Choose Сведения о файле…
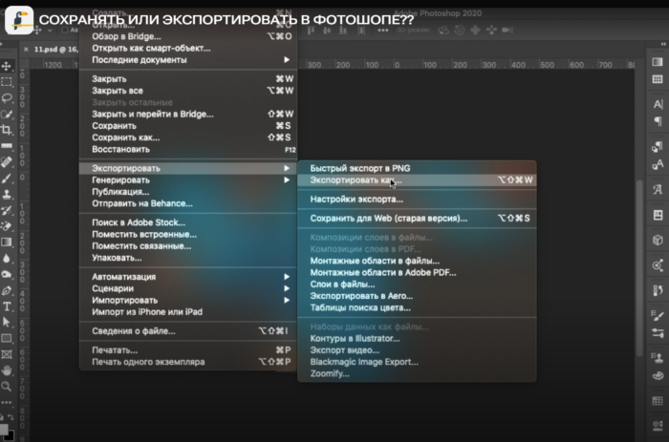Viewport: 669px width, 442px height. pyautogui.click(x=187, y=330)
